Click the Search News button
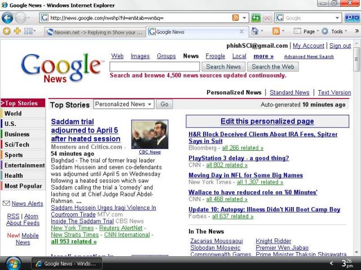This screenshot has height=270, width=361. pos(223,66)
